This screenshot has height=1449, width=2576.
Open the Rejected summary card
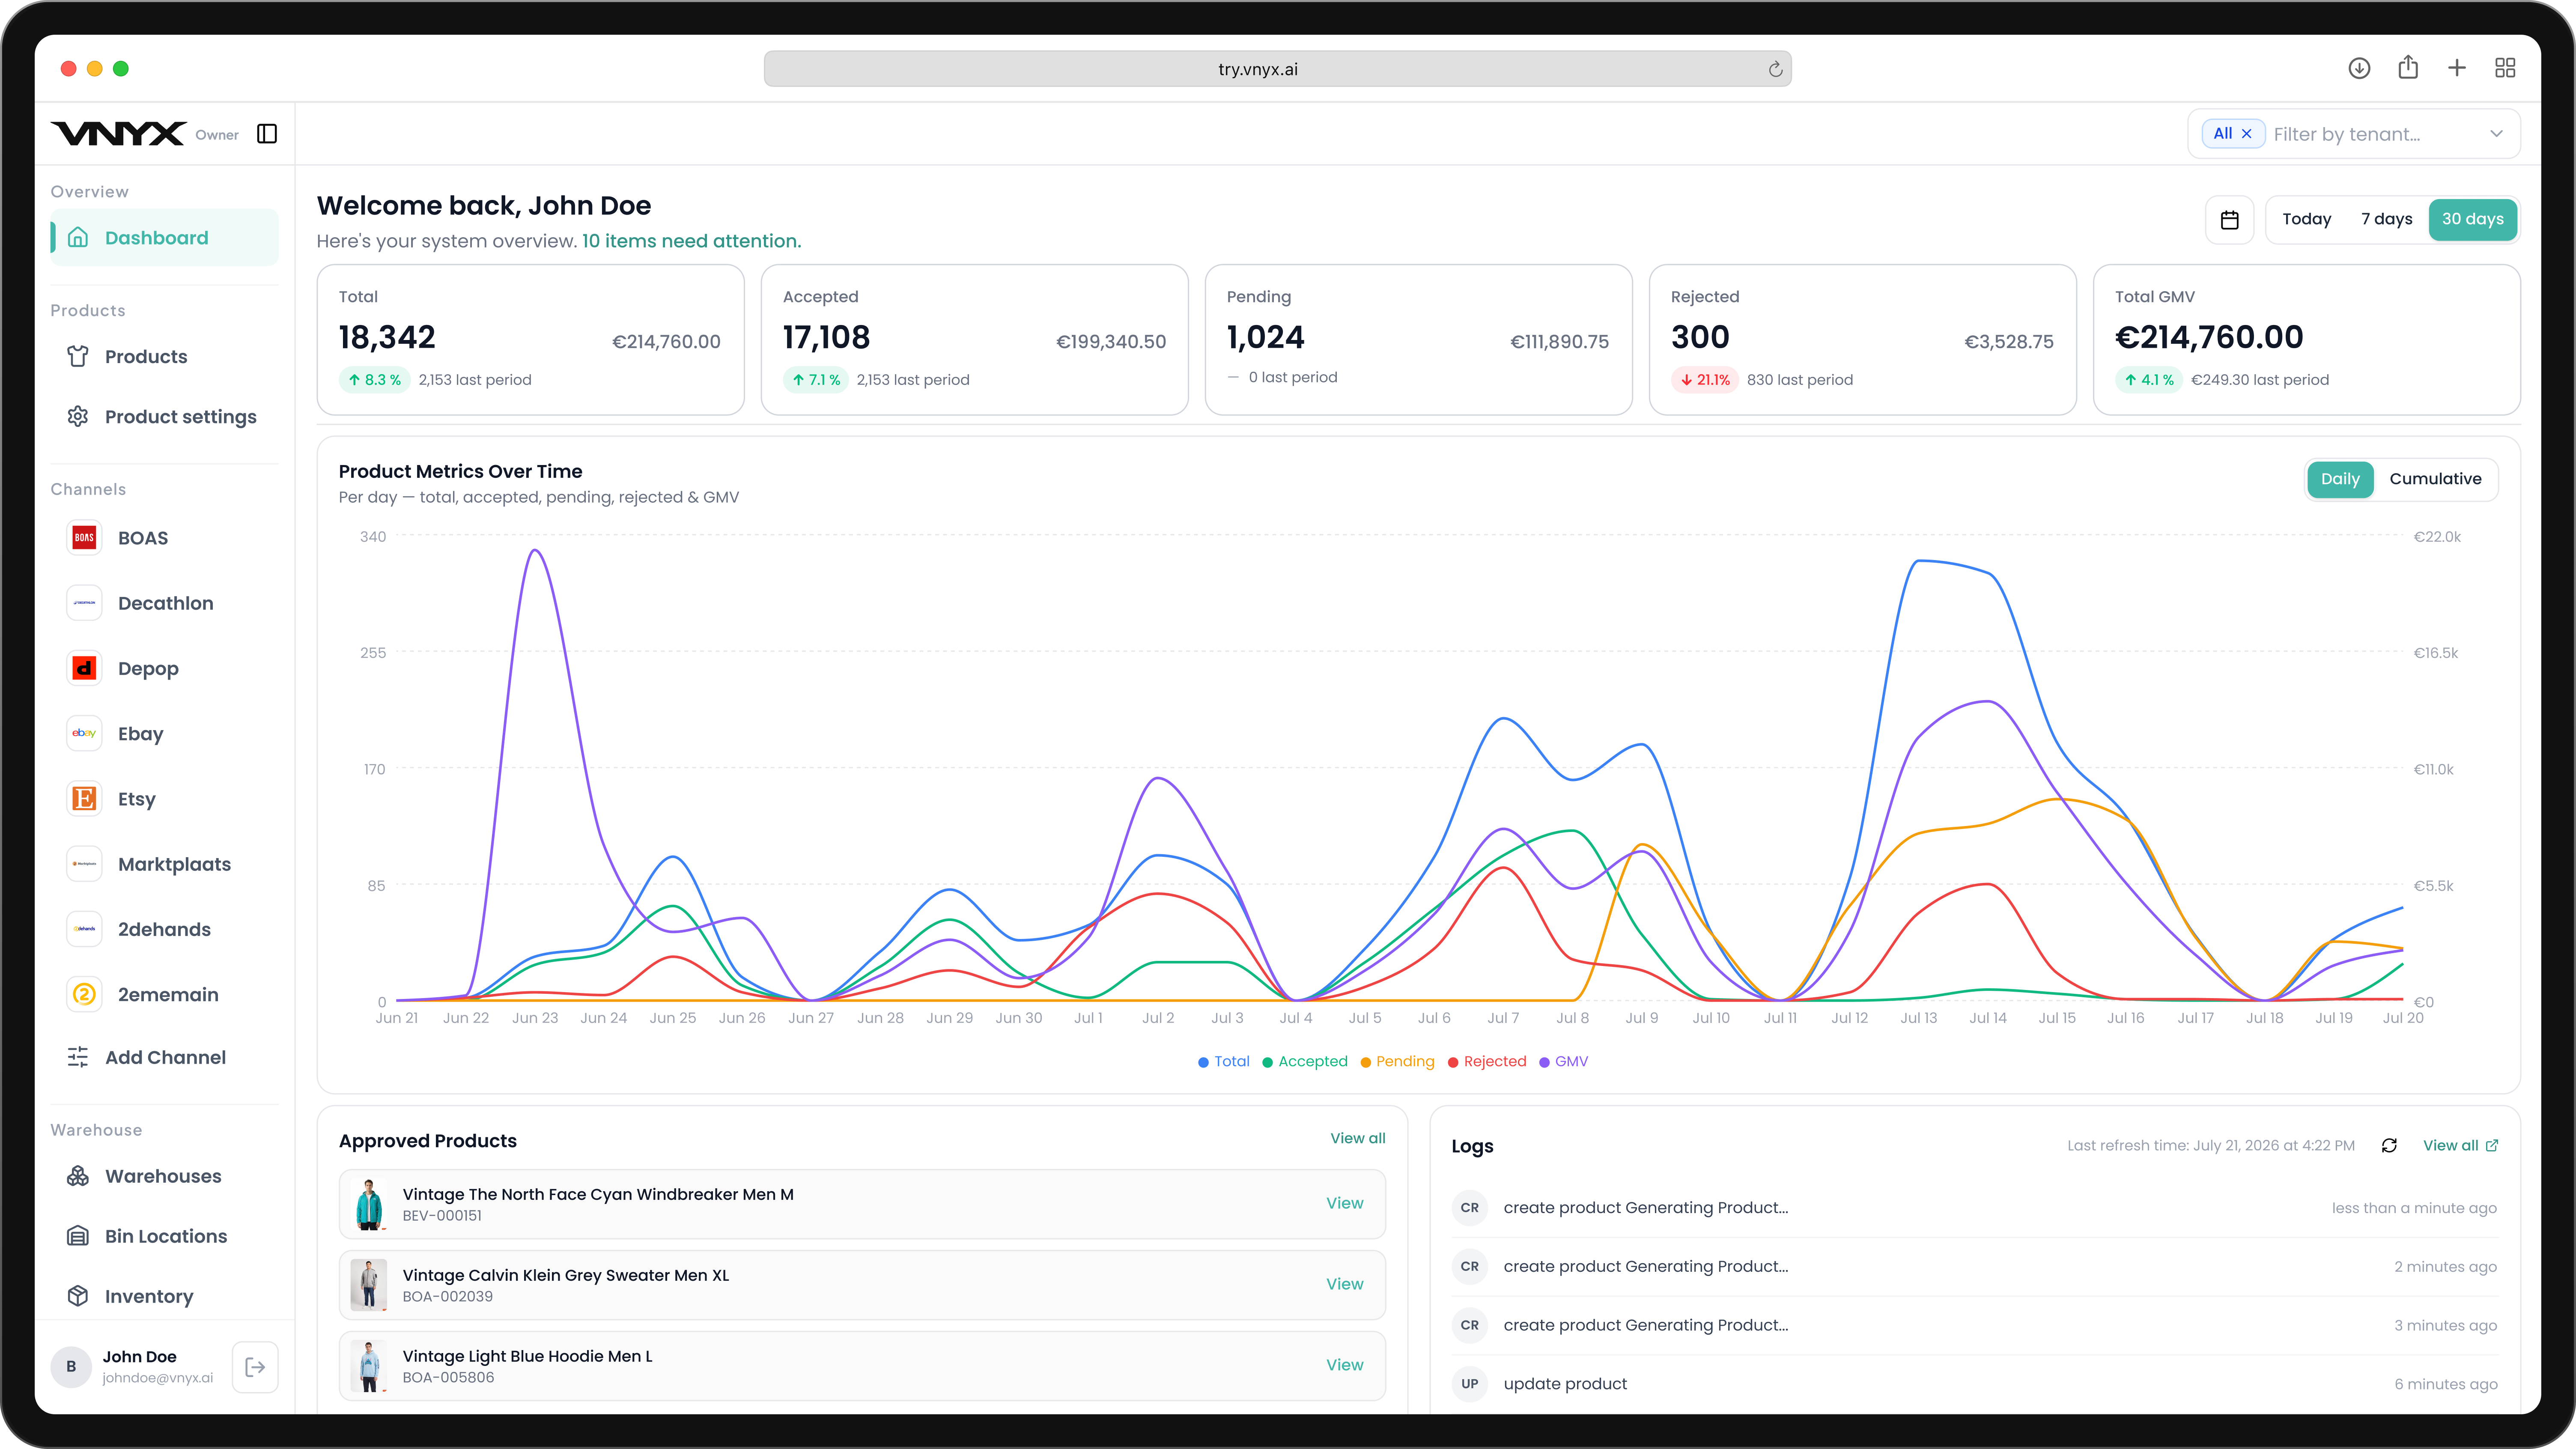pyautogui.click(x=1862, y=340)
